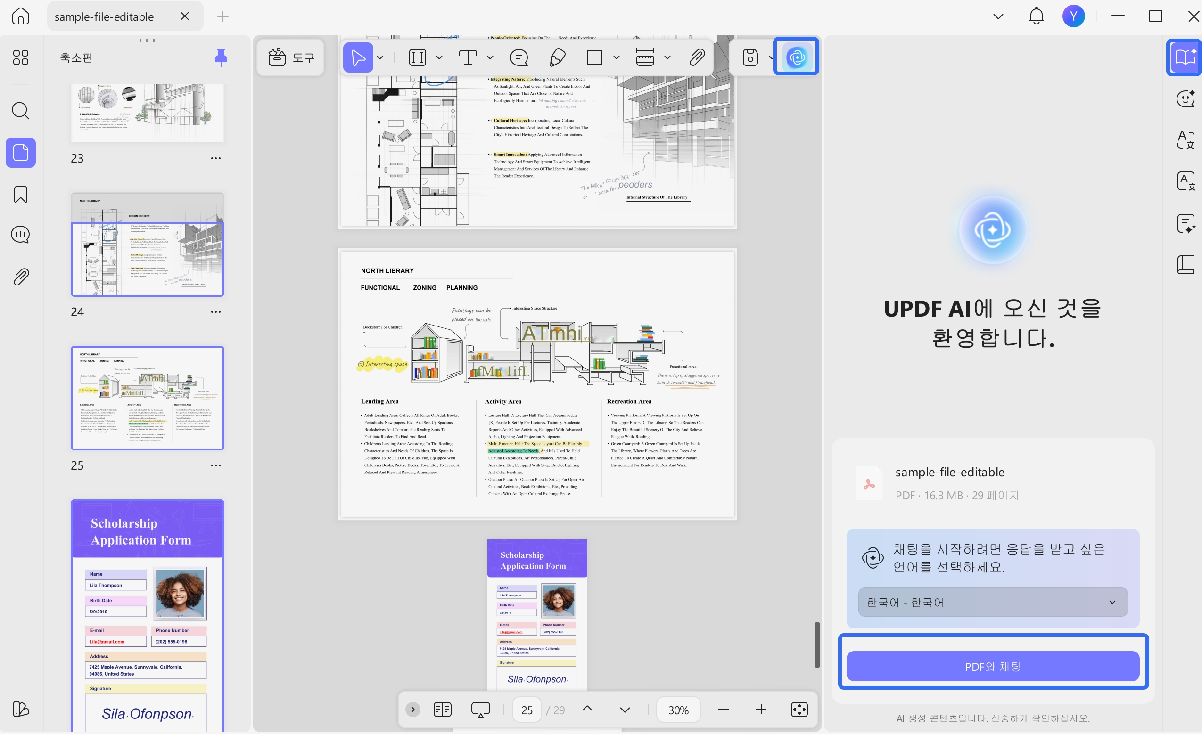Open the 한국어 - 한국어 language dropdown
Viewport: 1202px width, 734px height.
993,602
